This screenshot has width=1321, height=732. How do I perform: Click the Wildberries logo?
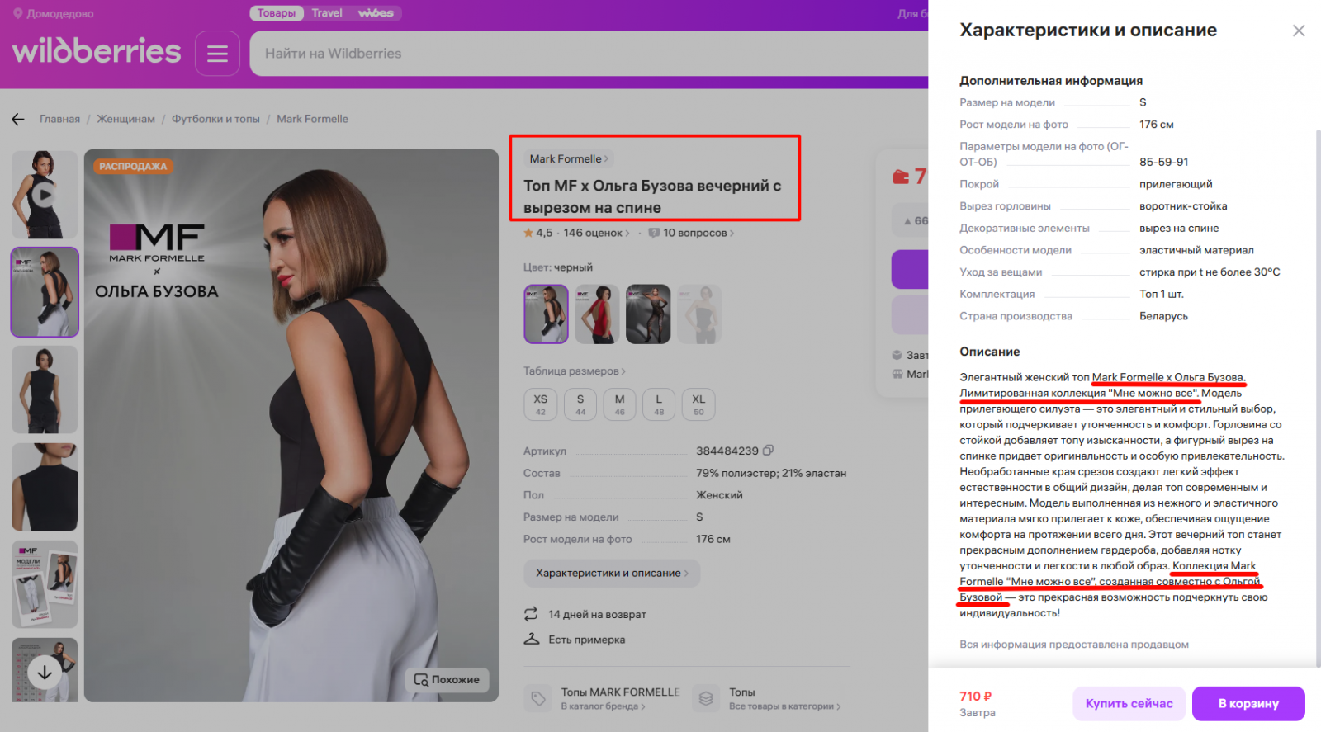[97, 51]
